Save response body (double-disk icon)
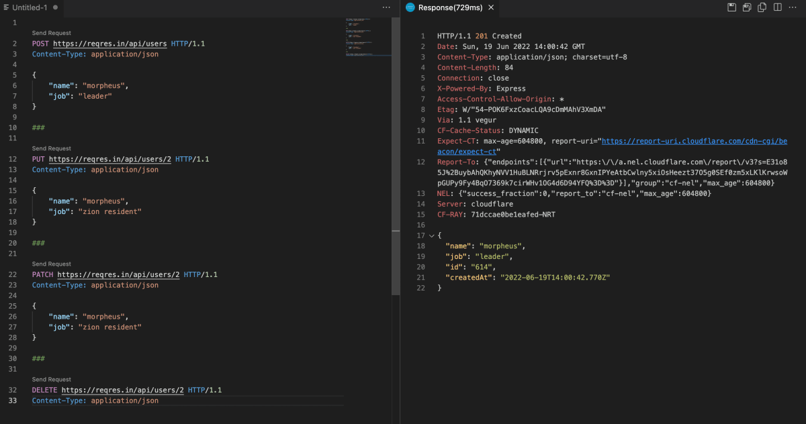806x424 pixels. (748, 7)
